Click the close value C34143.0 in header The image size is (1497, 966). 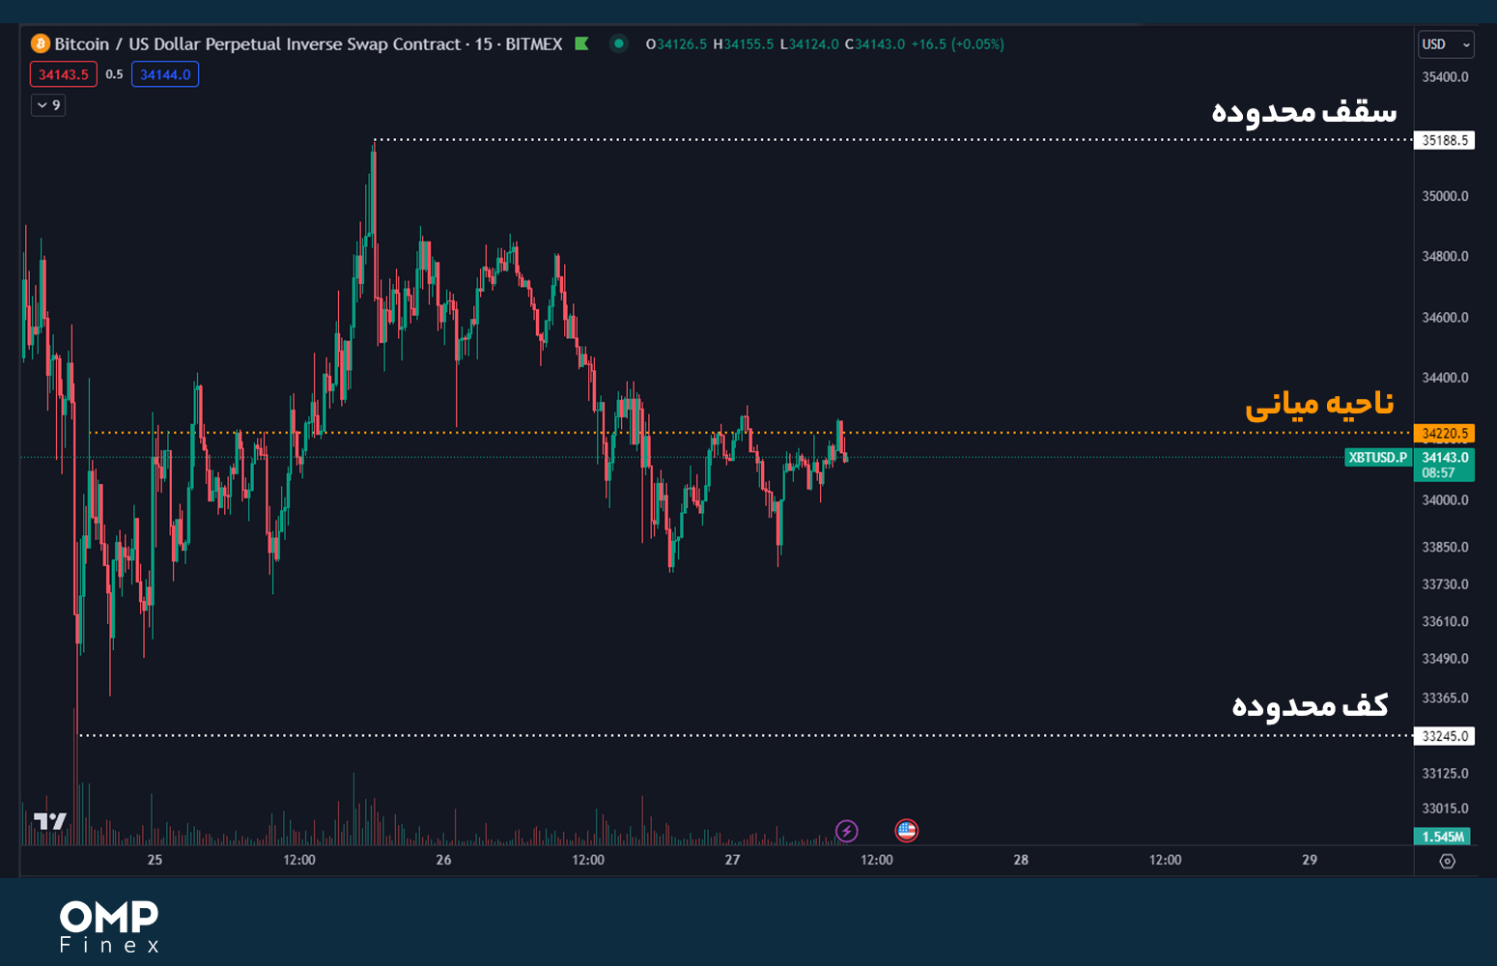pos(875,44)
